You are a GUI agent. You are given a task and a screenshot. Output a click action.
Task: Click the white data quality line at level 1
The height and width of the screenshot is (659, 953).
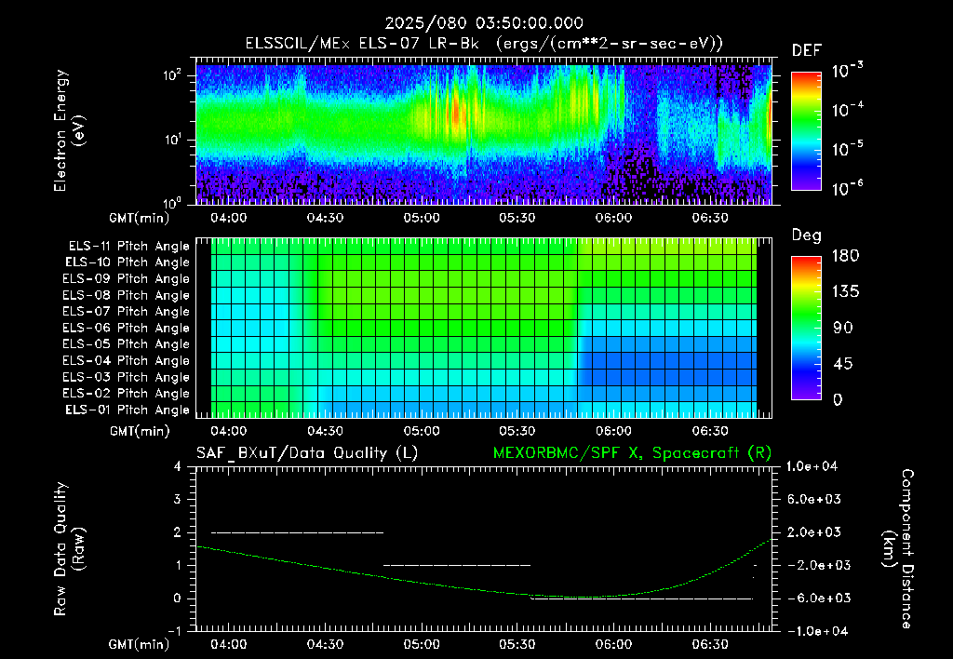click(456, 565)
